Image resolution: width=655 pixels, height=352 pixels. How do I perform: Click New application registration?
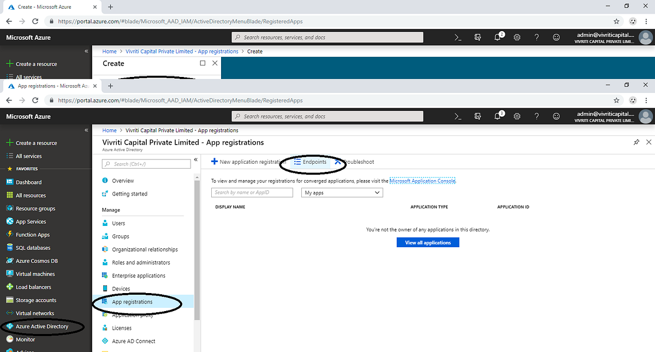(x=248, y=162)
